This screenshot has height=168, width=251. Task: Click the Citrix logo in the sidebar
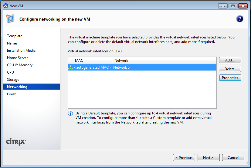tap(16, 142)
